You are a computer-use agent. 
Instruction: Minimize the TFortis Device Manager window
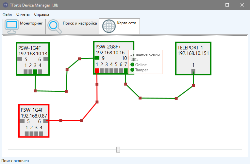coord(212,5)
